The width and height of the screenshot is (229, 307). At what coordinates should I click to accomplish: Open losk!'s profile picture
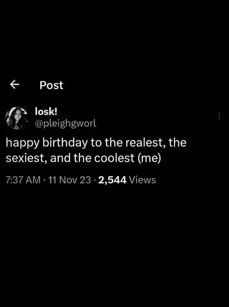tap(17, 117)
